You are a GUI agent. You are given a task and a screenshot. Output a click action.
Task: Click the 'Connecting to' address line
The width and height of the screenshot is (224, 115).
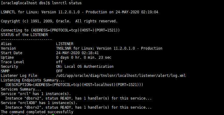[x=60, y=30]
